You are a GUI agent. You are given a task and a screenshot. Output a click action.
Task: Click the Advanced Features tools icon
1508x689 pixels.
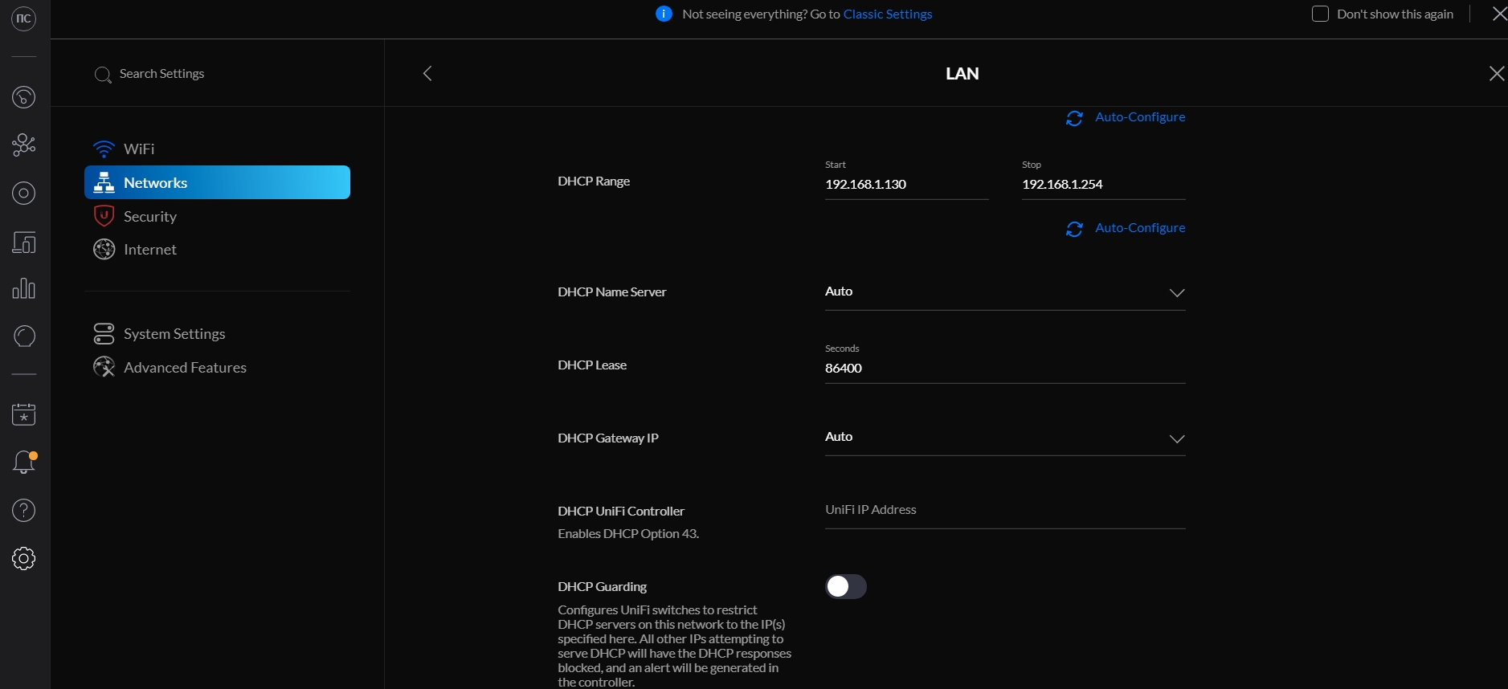(x=104, y=367)
